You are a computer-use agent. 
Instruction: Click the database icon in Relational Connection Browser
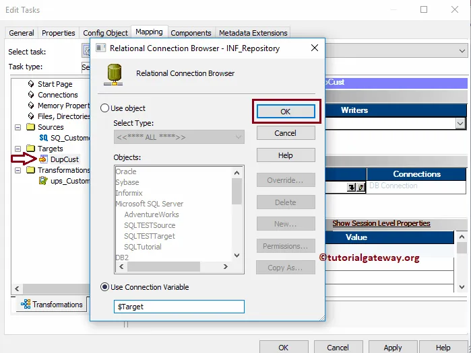114,75
